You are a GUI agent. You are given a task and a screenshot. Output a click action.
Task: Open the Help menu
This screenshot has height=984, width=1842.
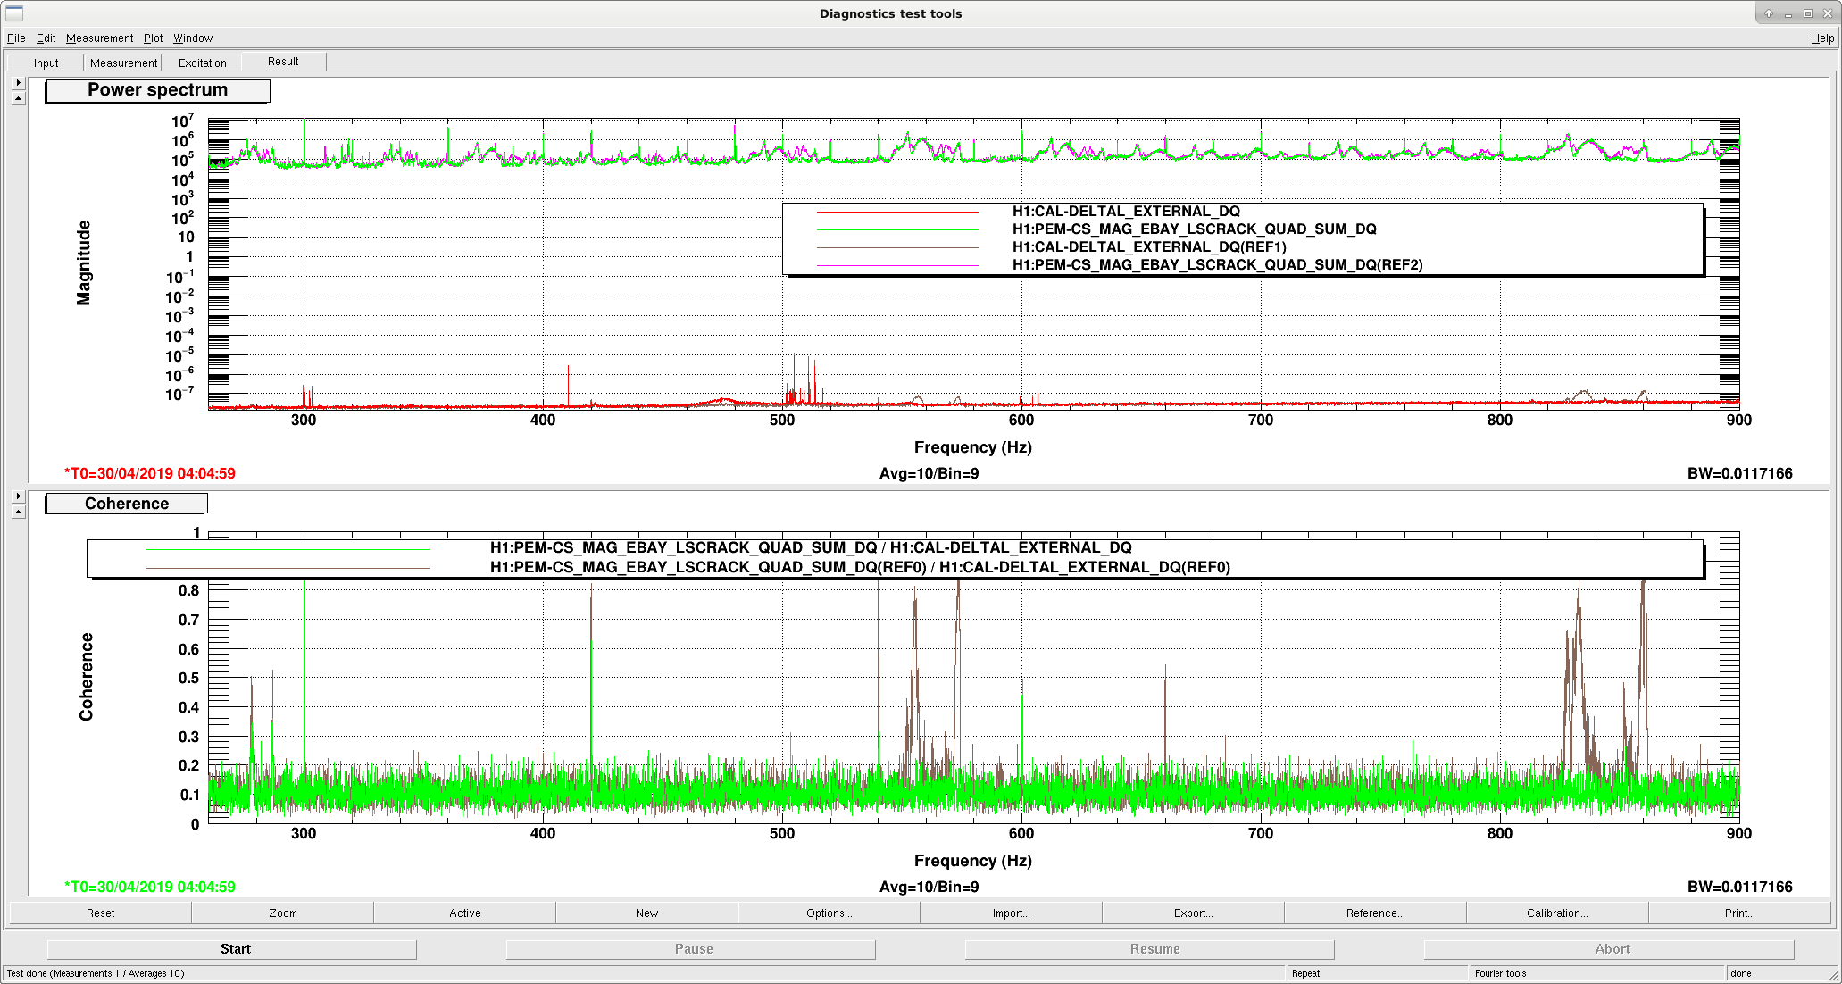click(1822, 38)
